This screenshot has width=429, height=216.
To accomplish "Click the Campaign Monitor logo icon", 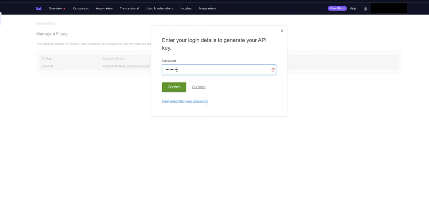I will (39, 8).
